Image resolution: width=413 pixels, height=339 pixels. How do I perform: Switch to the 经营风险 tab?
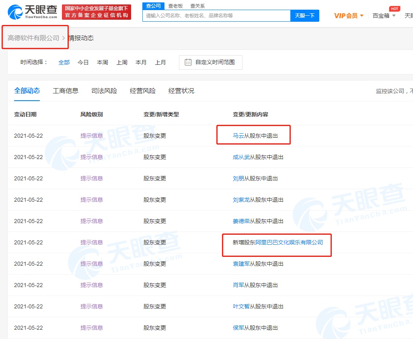[x=143, y=91]
